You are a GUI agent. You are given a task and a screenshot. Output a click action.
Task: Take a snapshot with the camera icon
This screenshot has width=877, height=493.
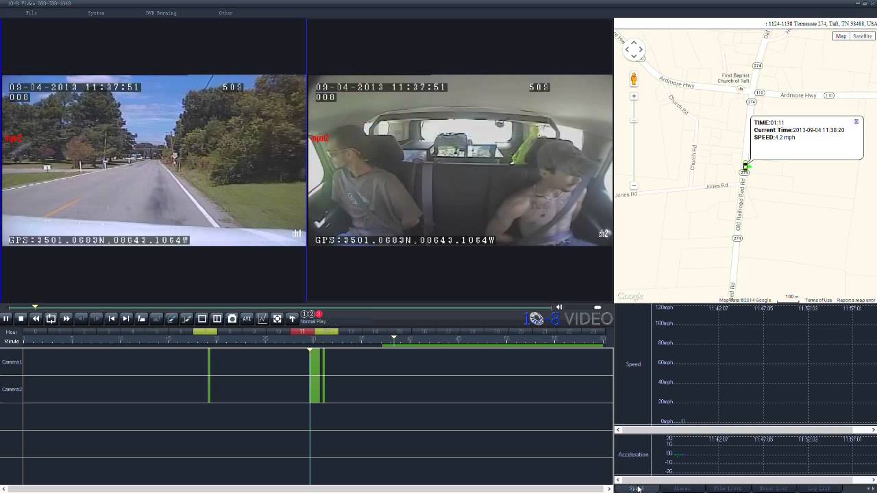[232, 318]
